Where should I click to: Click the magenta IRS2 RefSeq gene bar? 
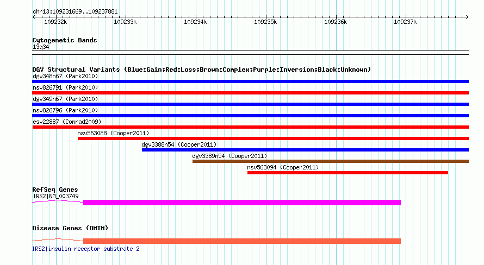(242, 203)
